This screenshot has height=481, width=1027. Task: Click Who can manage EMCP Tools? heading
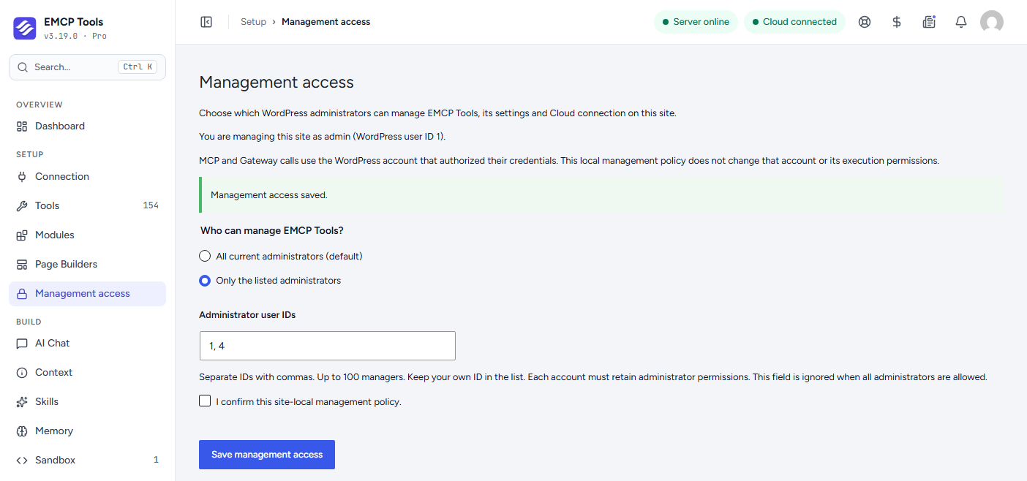coord(272,231)
